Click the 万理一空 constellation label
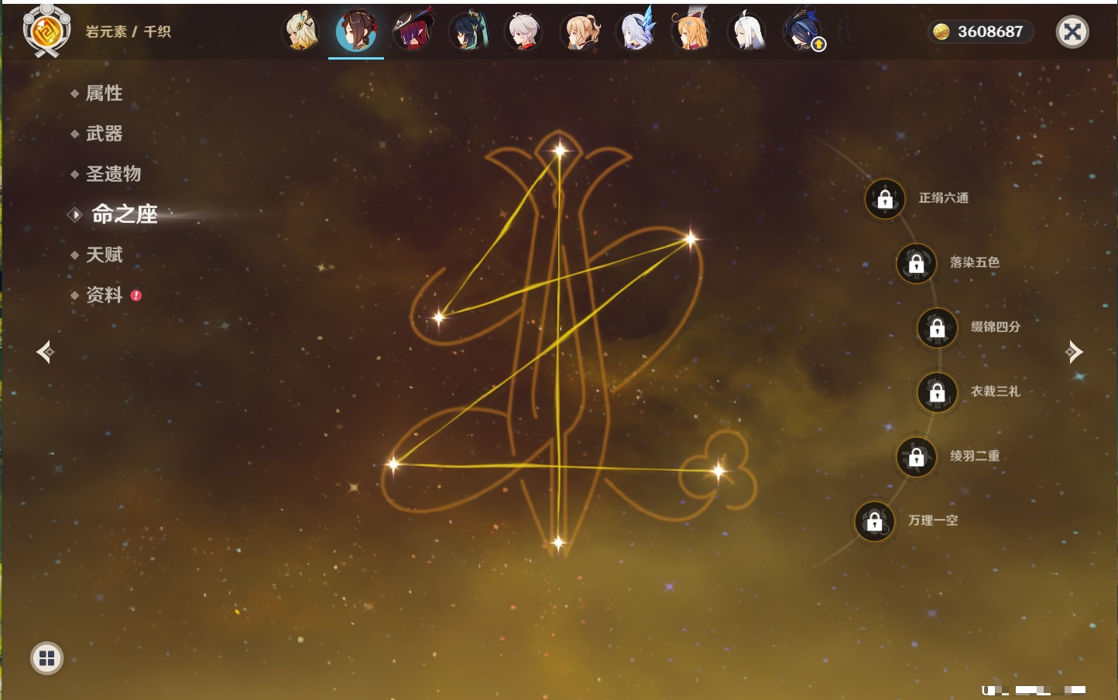This screenshot has width=1118, height=700. click(933, 521)
